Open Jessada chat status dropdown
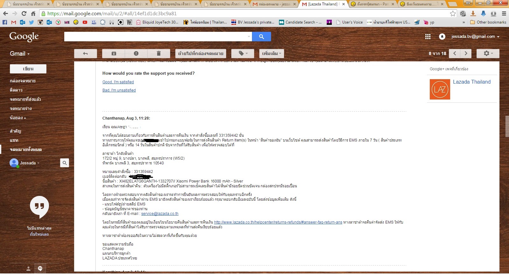The width and height of the screenshot is (509, 276). pyautogui.click(x=30, y=163)
